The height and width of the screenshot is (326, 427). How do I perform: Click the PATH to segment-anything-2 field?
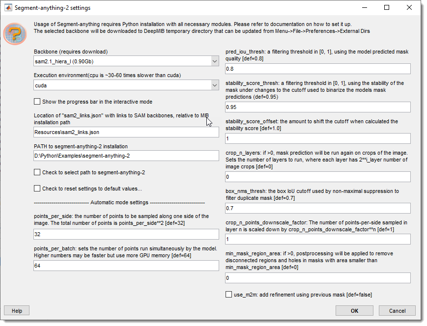coord(126,156)
